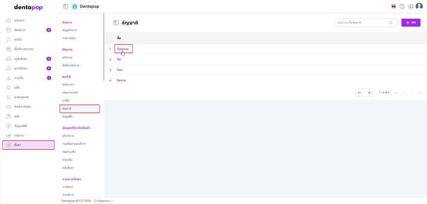The image size is (427, 204).
Task: Open หน่วยนับ unit settings
Action: (x=67, y=159)
